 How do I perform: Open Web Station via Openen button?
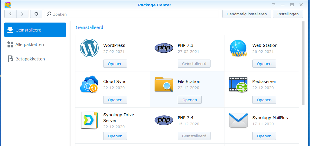click(264, 64)
